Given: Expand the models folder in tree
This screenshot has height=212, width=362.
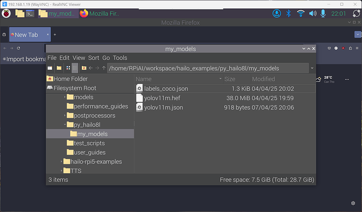Looking at the screenshot, I should 65,97.
